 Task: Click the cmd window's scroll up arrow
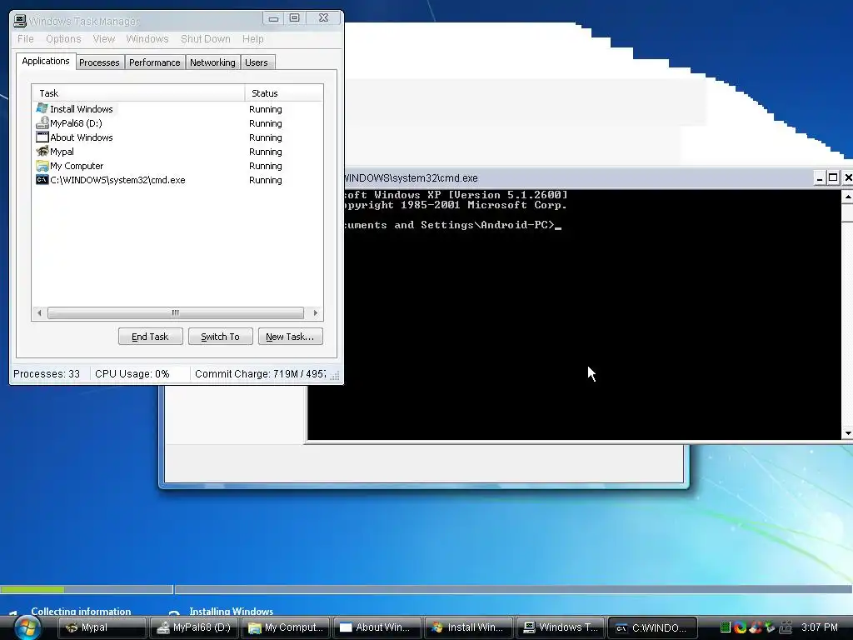tap(847, 196)
